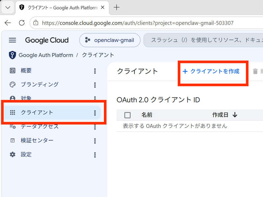This screenshot has width=263, height=197.
Task: Click the OAuth 2.0 クライアント ID heading
Action: pyautogui.click(x=158, y=100)
